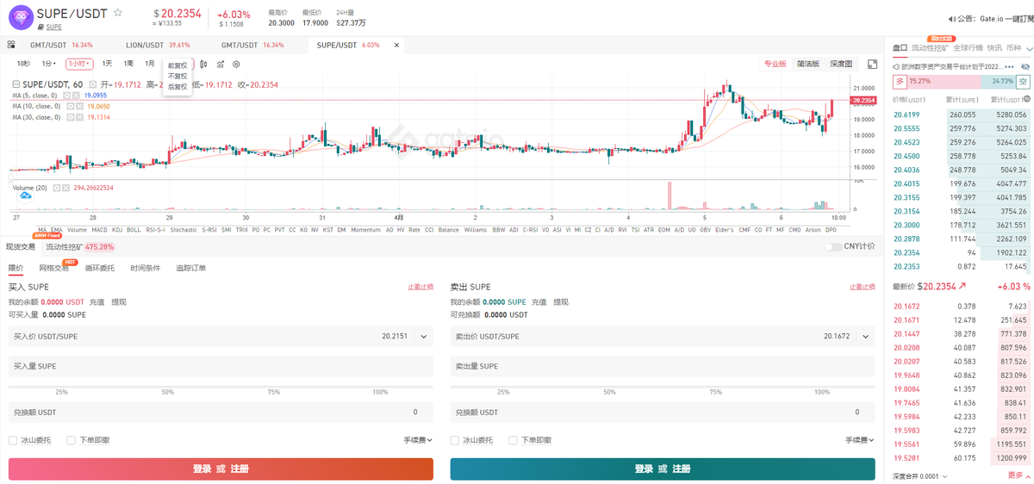
Task: Open settings for MA (10, close, 0)
Action: click(x=71, y=106)
